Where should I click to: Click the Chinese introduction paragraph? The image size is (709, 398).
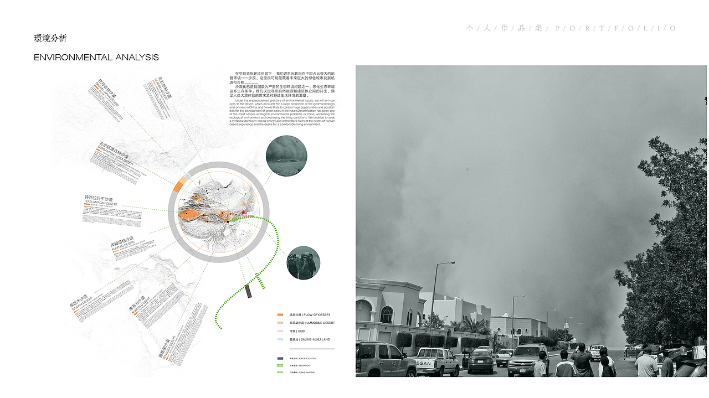[x=282, y=84]
